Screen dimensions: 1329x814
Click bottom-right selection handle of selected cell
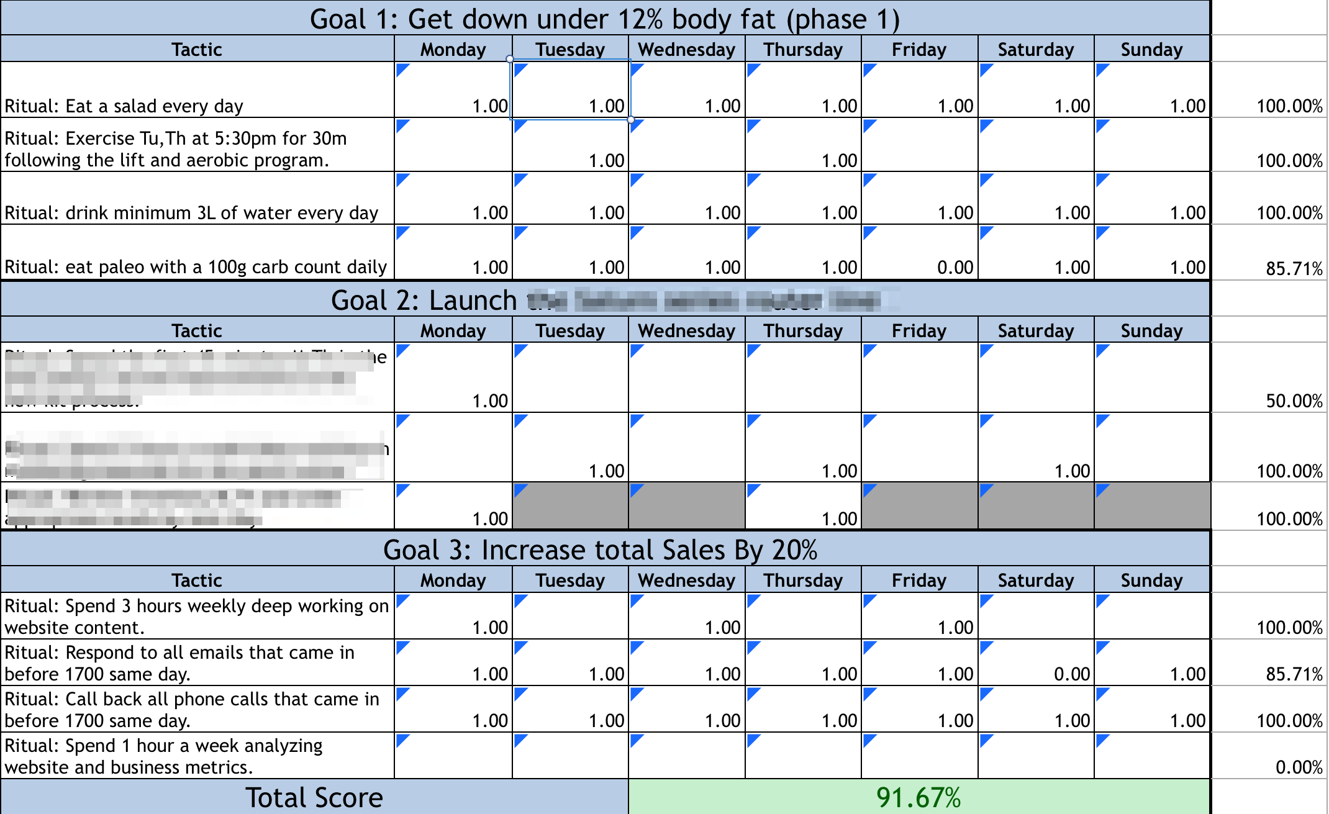point(631,119)
